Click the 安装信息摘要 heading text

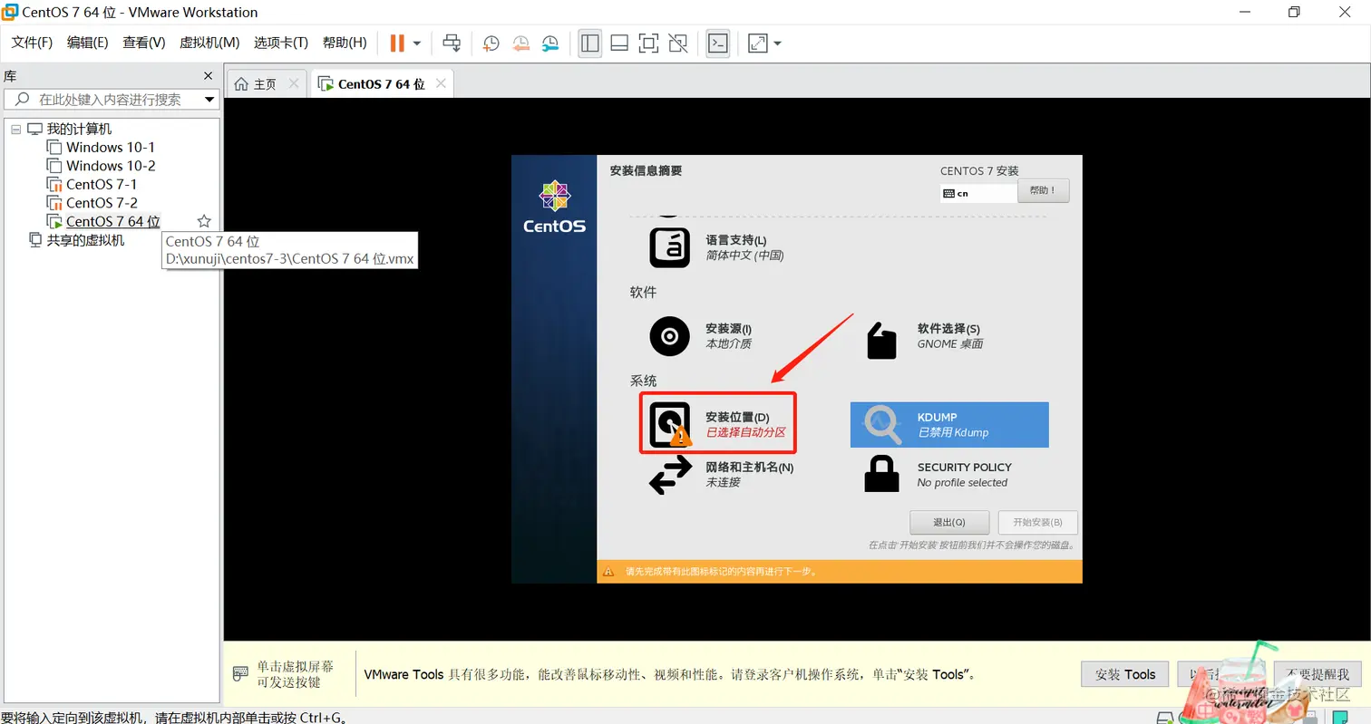(646, 170)
